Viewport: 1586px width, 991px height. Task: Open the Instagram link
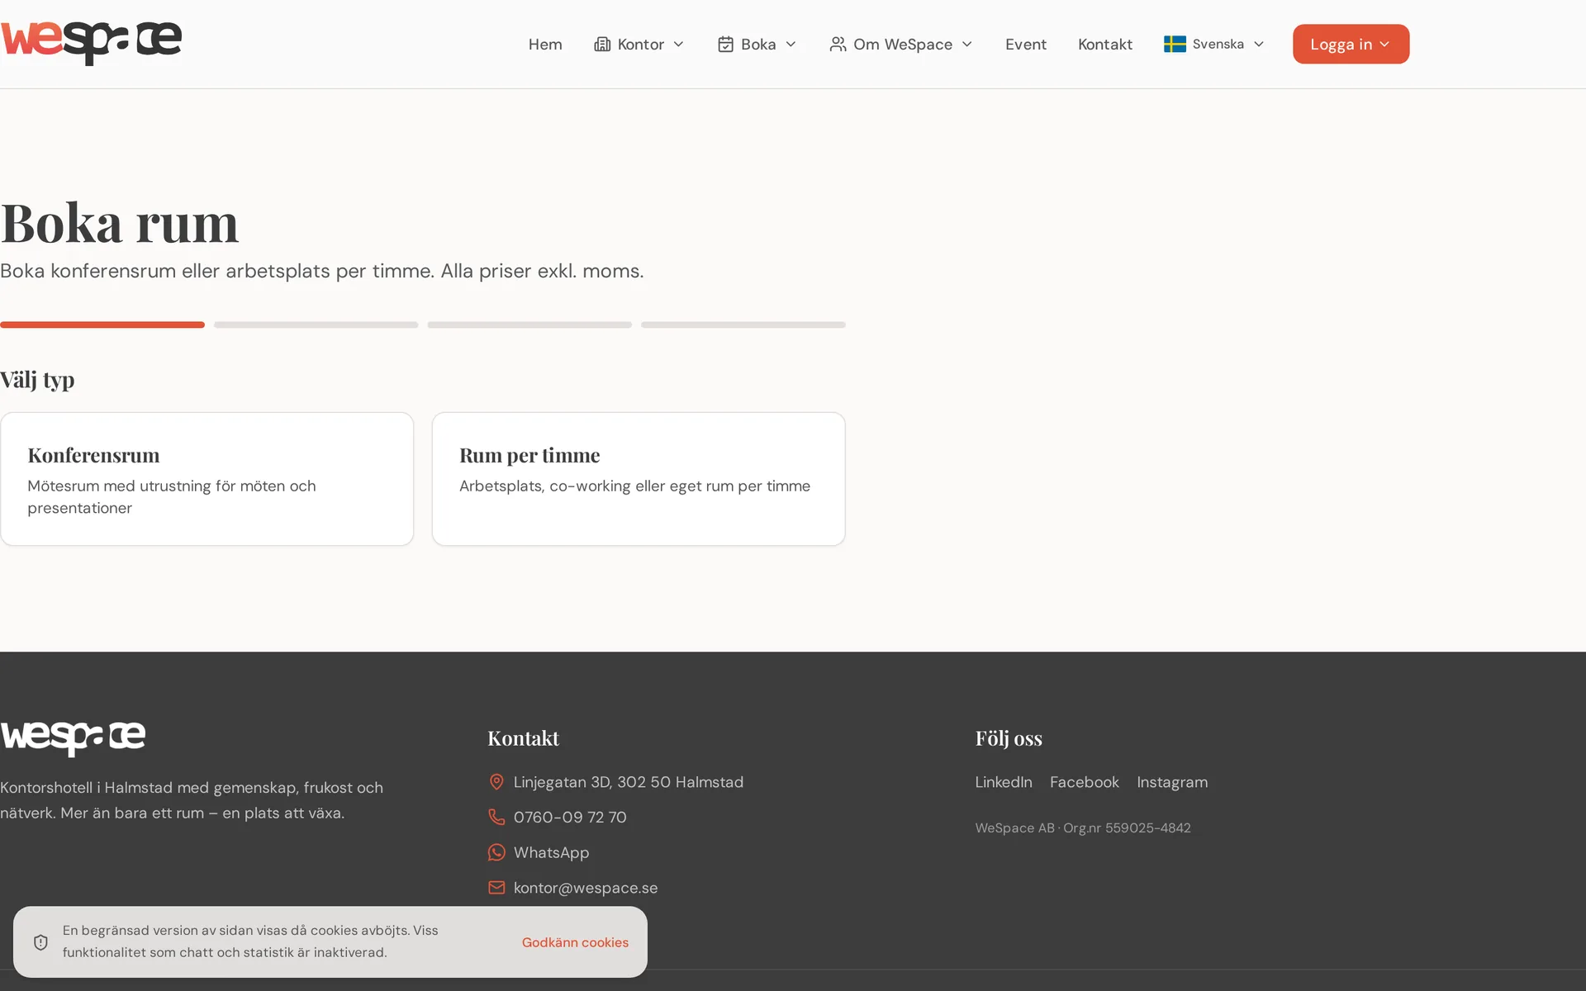tap(1172, 782)
